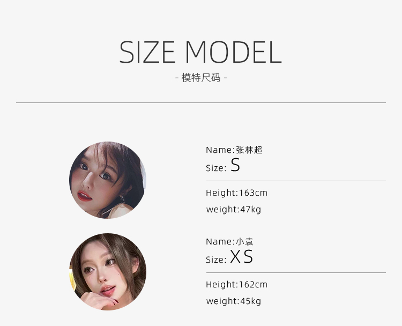402x326 pixels.
Task: Click the Height:162cm text
Action: click(236, 285)
